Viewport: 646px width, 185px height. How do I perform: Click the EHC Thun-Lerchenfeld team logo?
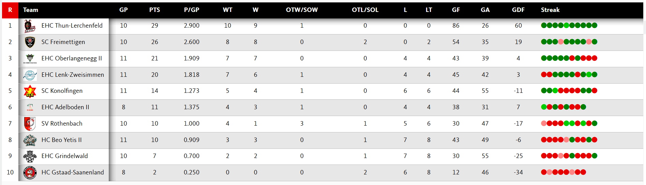[30, 26]
